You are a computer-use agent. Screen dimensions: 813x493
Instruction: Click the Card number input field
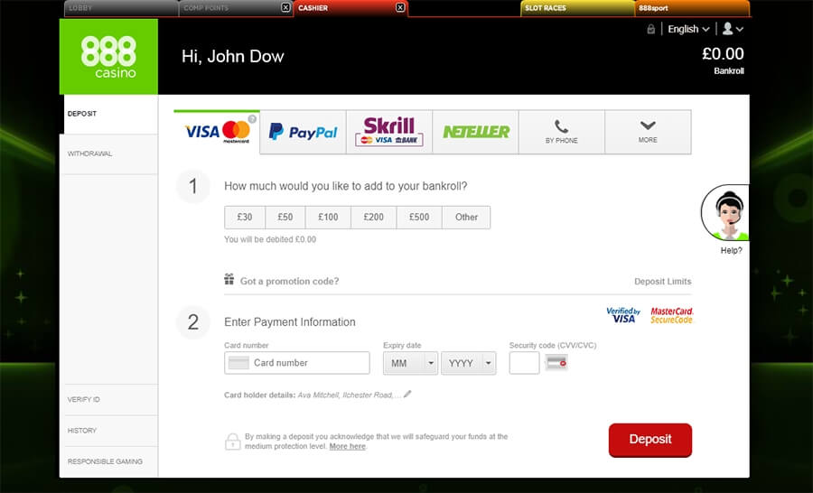(297, 363)
